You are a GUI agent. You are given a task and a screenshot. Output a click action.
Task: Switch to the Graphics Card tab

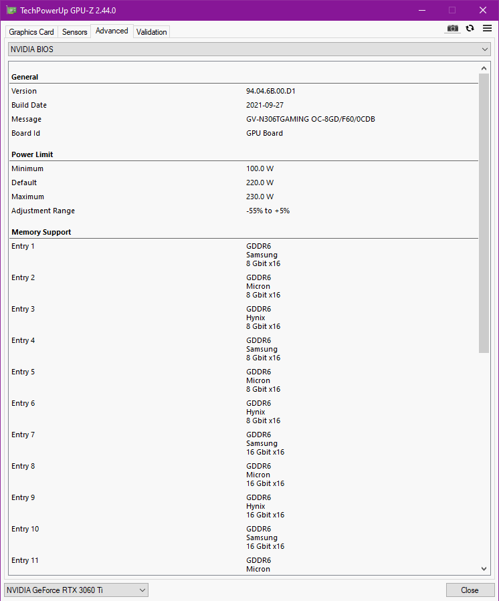pos(31,32)
